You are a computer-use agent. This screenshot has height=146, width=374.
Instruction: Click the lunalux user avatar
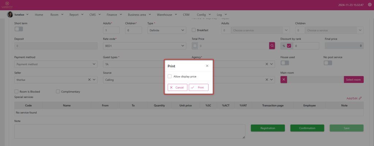click(10, 15)
